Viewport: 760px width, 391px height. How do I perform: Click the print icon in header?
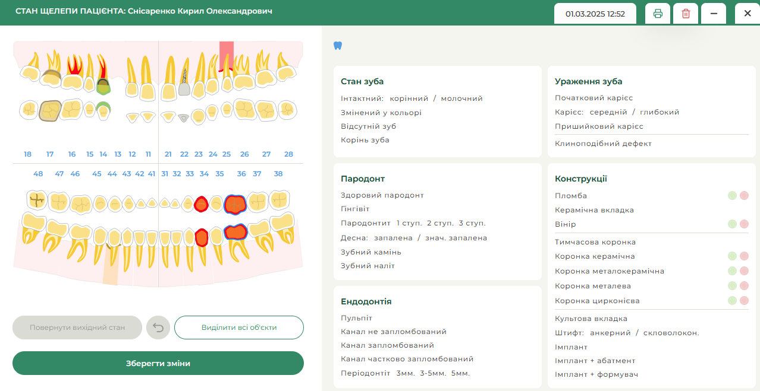(658, 14)
